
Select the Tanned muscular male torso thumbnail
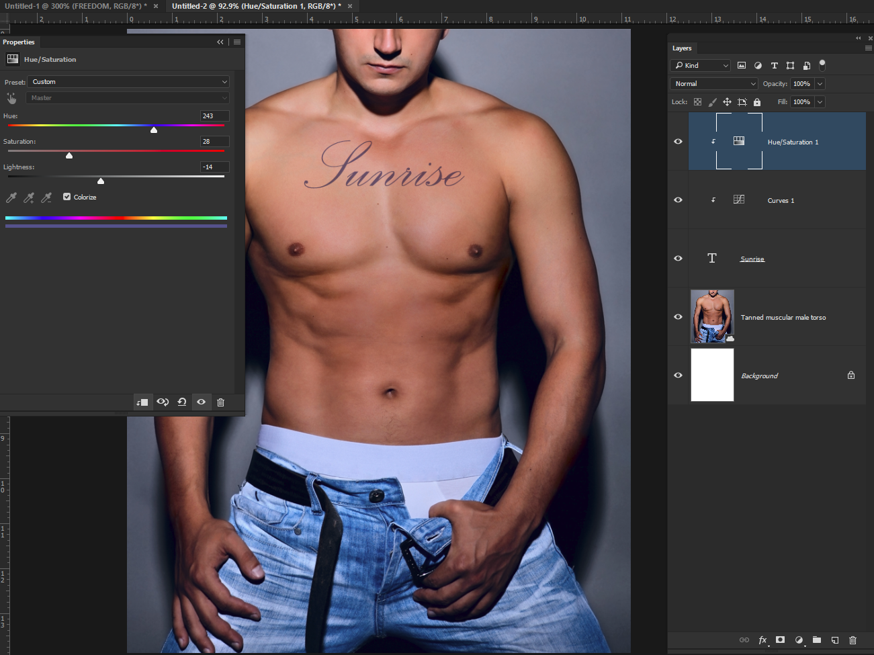(x=712, y=316)
